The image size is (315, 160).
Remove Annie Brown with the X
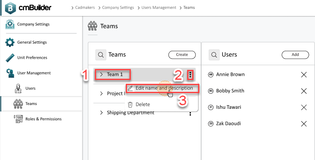click(304, 75)
